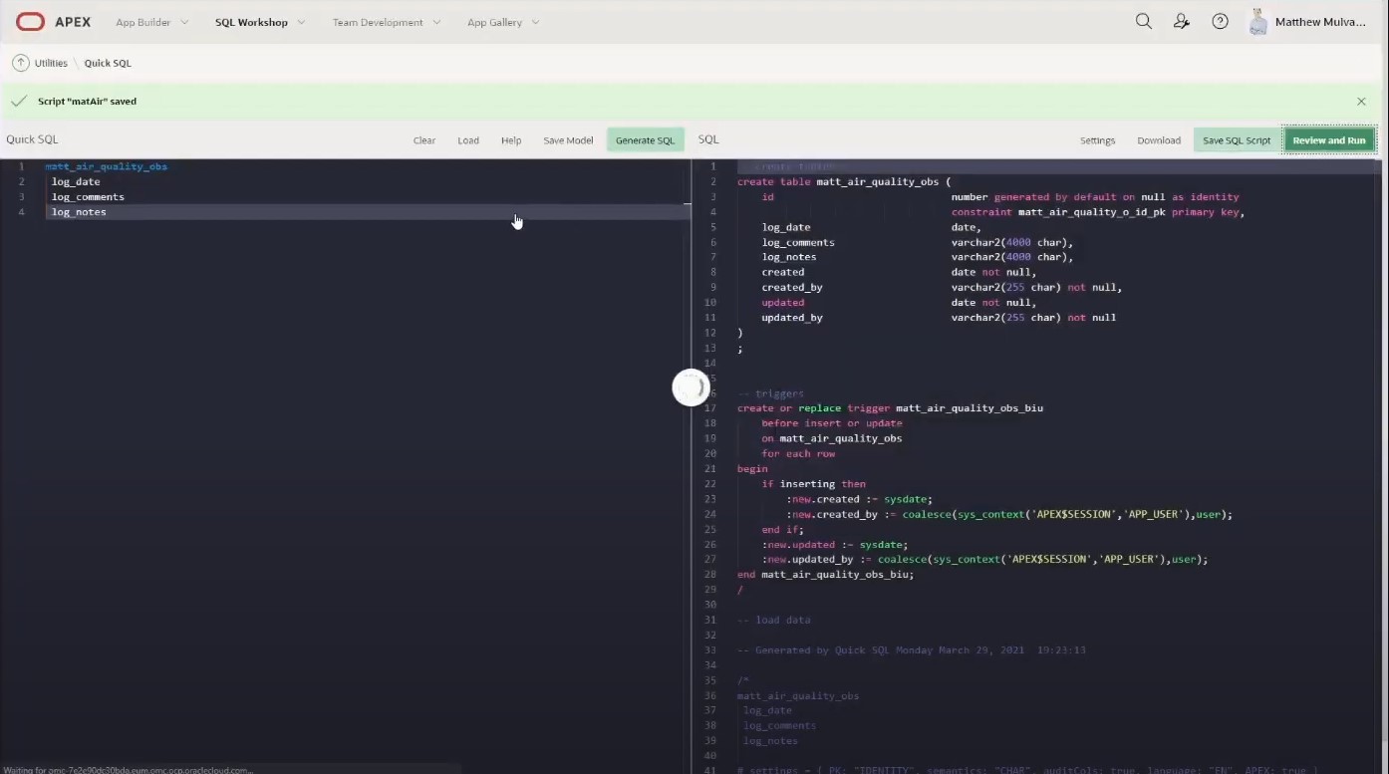The image size is (1389, 774).
Task: Expand the App Builder dropdown arrow
Action: point(184,23)
